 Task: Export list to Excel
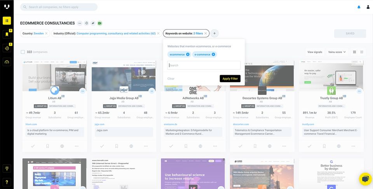point(100,23)
